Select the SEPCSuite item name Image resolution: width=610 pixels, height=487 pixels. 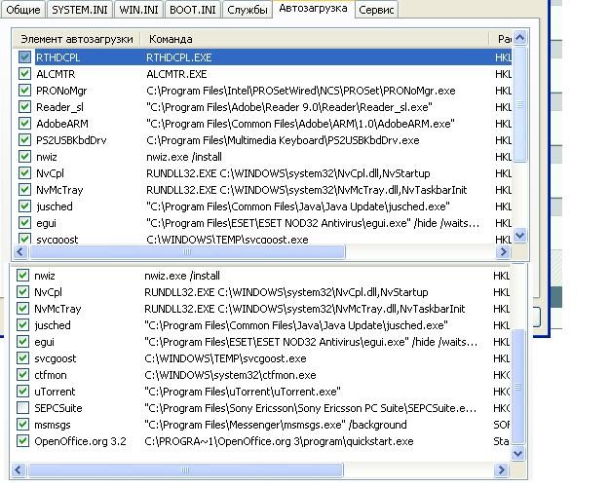click(57, 408)
